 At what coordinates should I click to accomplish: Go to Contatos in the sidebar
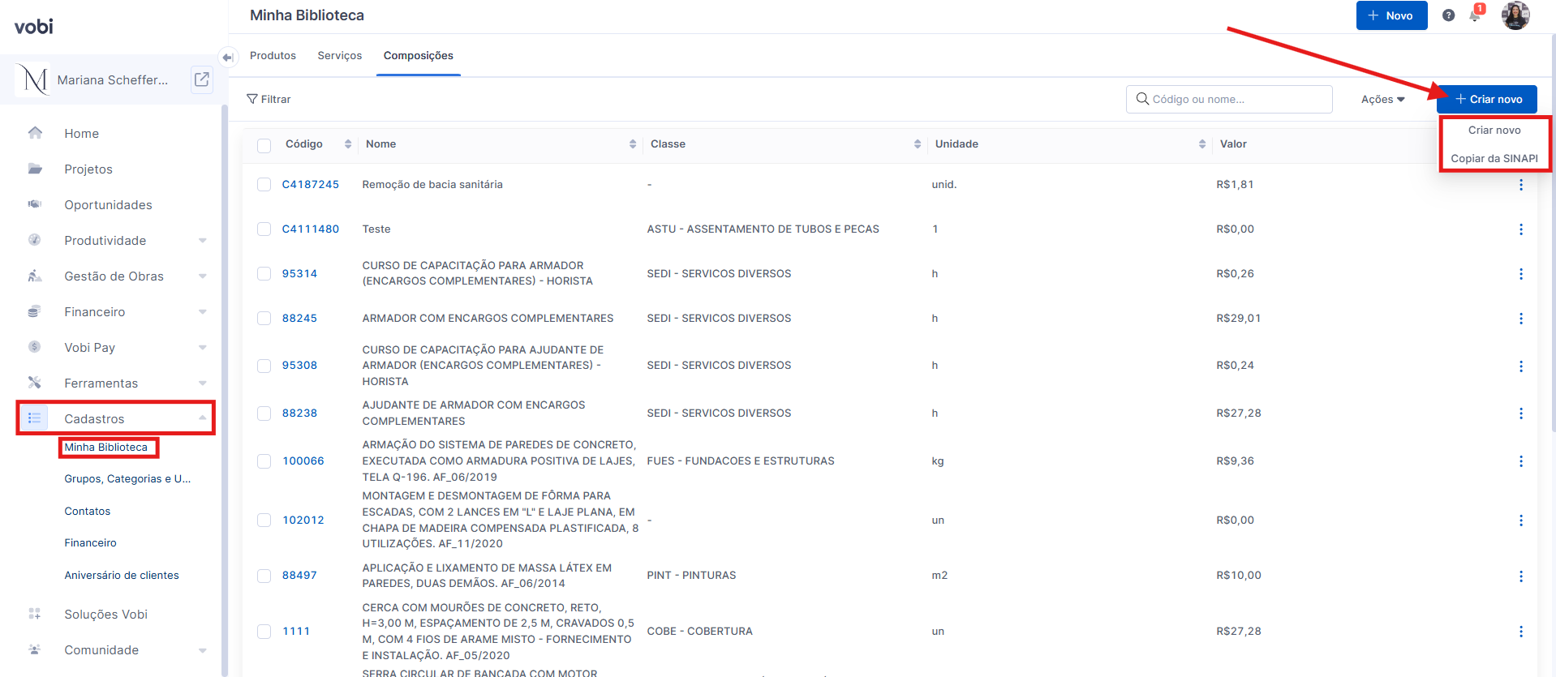pyautogui.click(x=88, y=511)
